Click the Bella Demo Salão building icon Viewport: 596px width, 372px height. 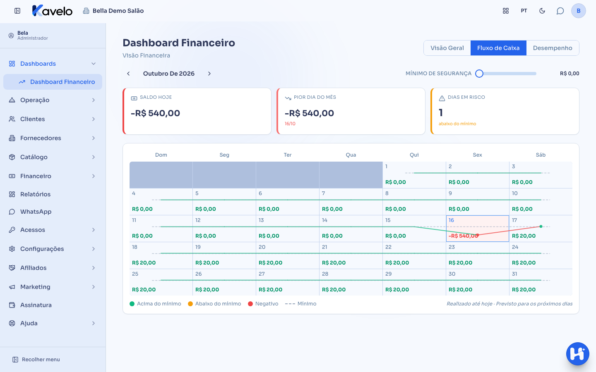(x=86, y=11)
